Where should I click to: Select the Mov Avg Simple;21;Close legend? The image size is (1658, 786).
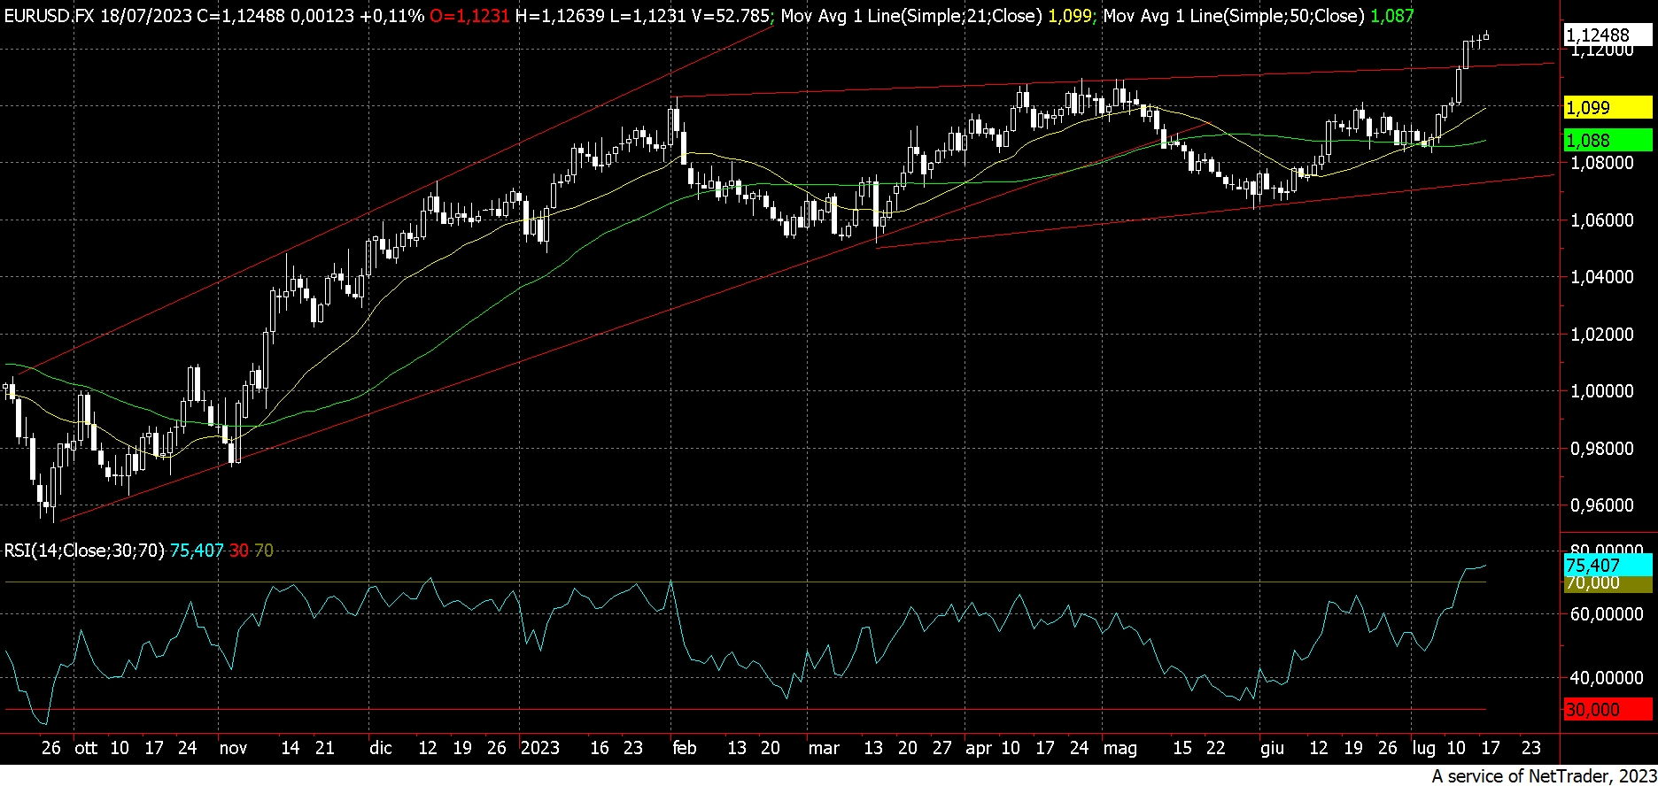tap(936, 16)
